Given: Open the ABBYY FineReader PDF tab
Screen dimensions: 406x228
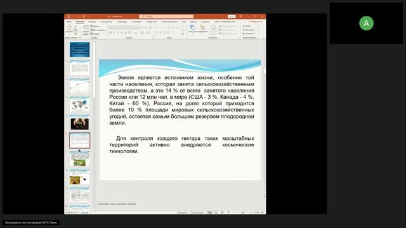Looking at the screenshot, I should tap(225, 22).
